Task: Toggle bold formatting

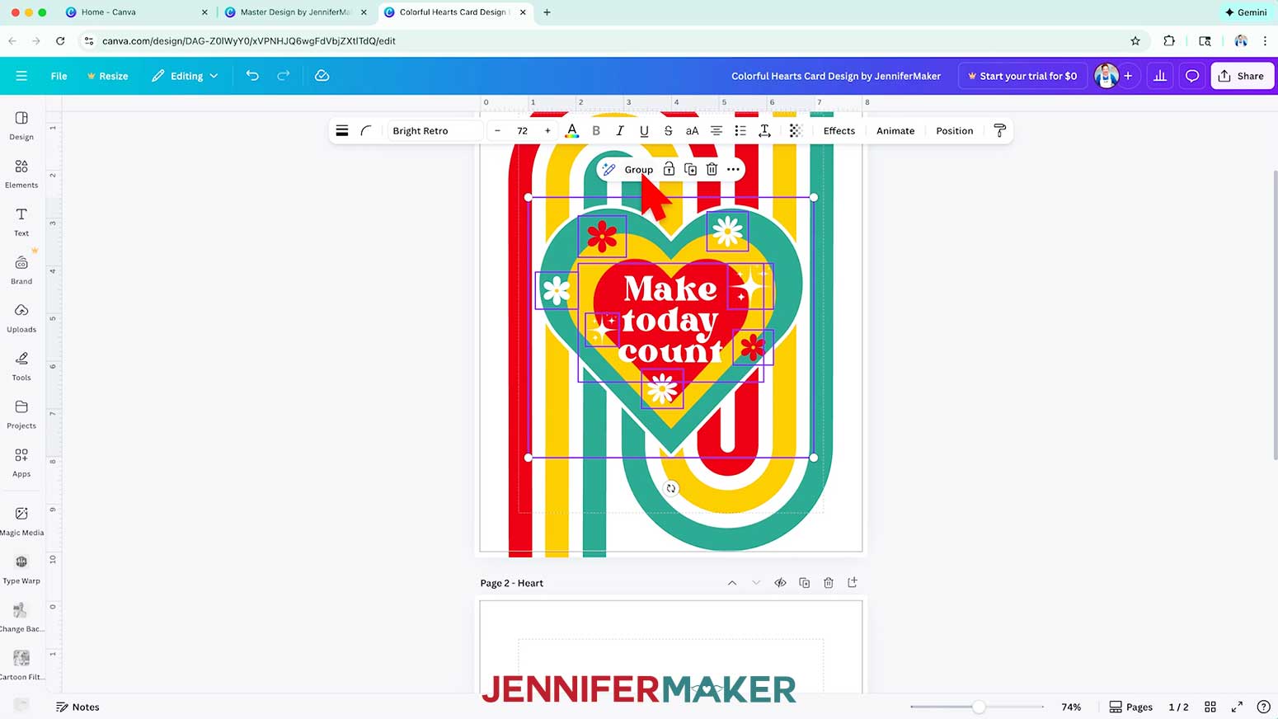Action: (x=596, y=130)
